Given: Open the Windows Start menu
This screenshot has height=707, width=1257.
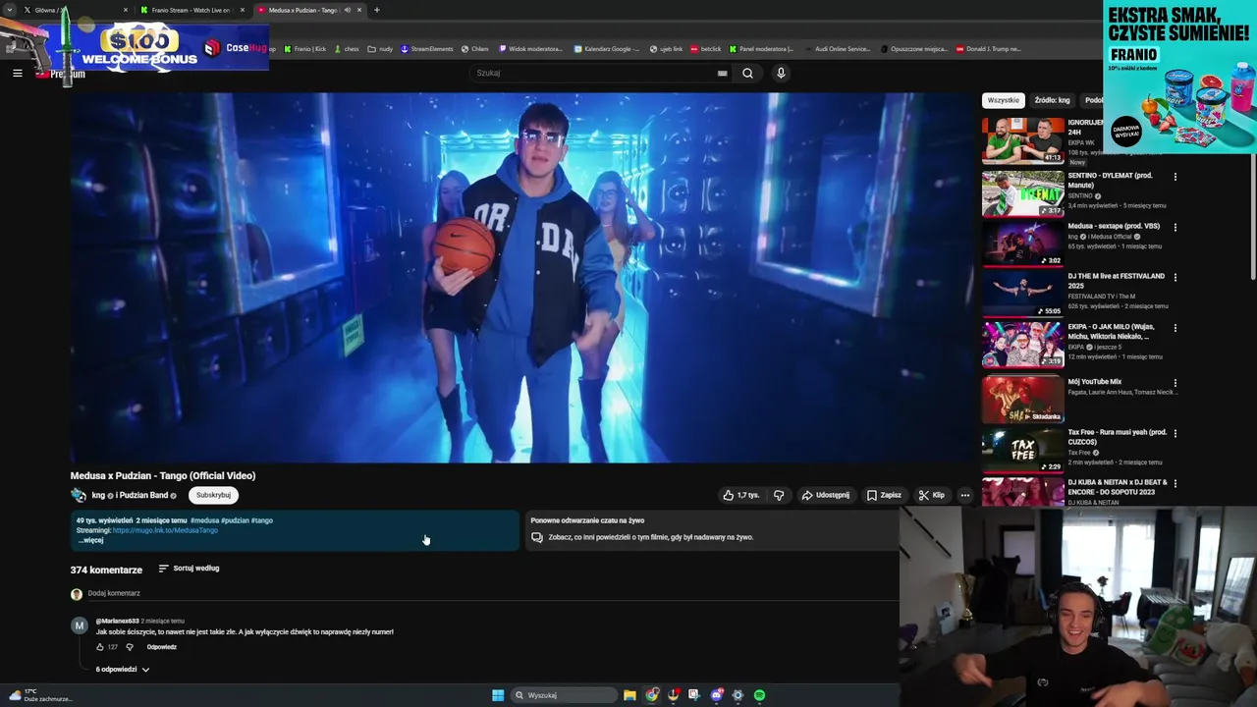Looking at the screenshot, I should (498, 695).
